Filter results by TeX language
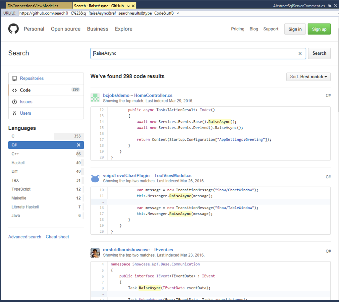This screenshot has height=302, width=339. pyautogui.click(x=46, y=180)
